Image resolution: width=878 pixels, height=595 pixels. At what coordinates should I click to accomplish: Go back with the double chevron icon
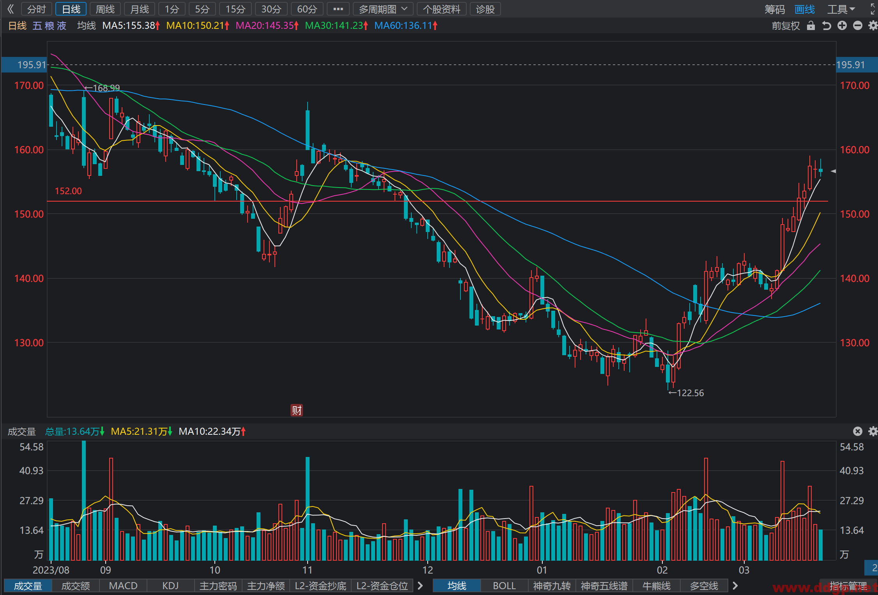[x=11, y=9]
